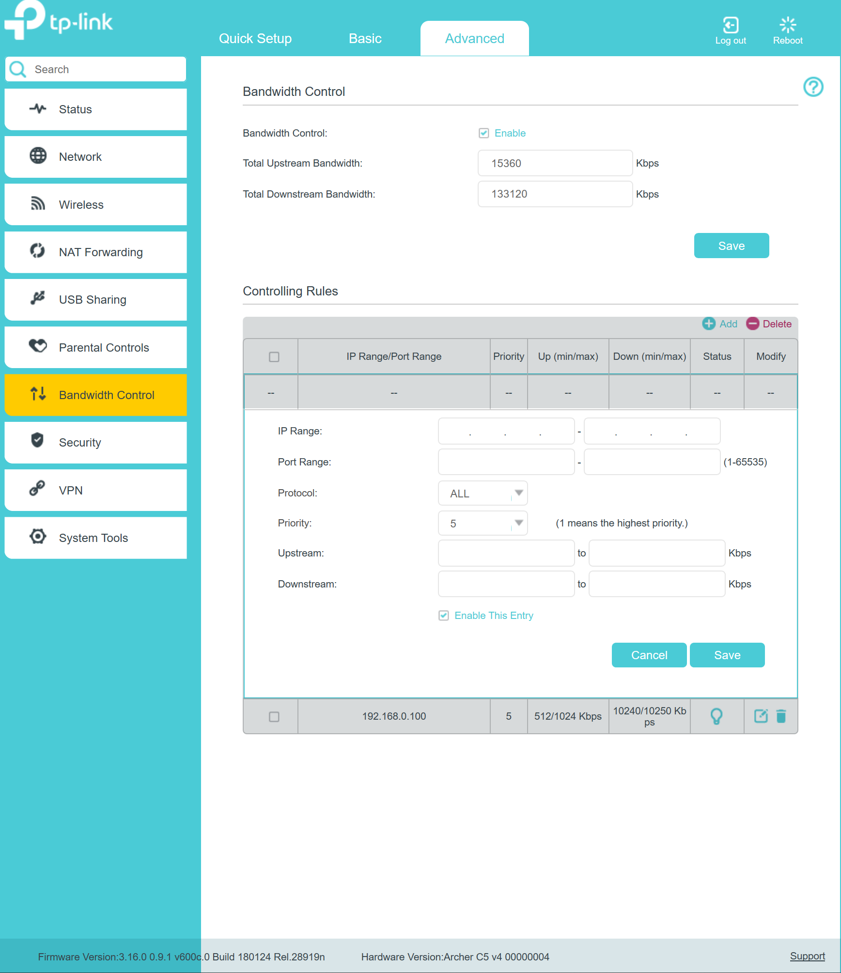Switch to the Basic tab
Screen dimensions: 841x973
(365, 39)
